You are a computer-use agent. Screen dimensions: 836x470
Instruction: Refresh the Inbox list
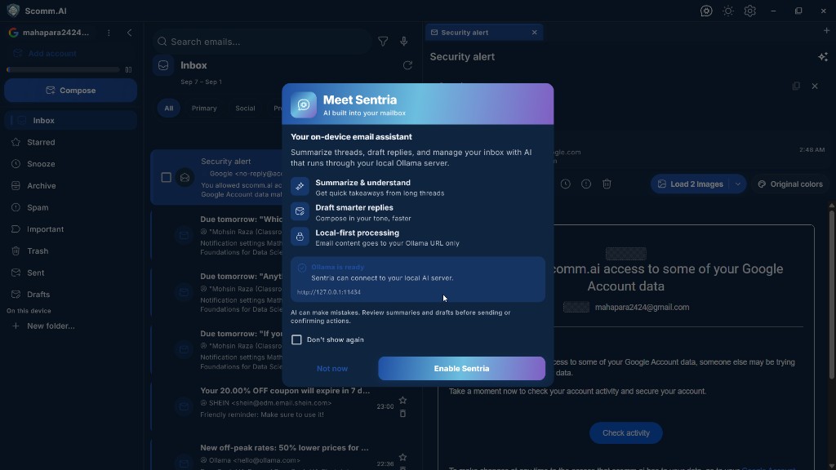click(408, 65)
